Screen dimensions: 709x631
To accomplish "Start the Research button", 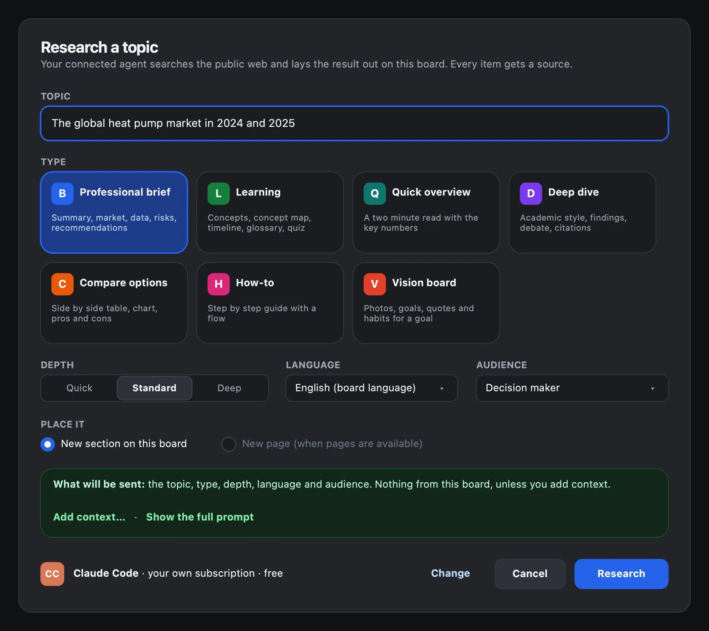I will click(x=621, y=574).
